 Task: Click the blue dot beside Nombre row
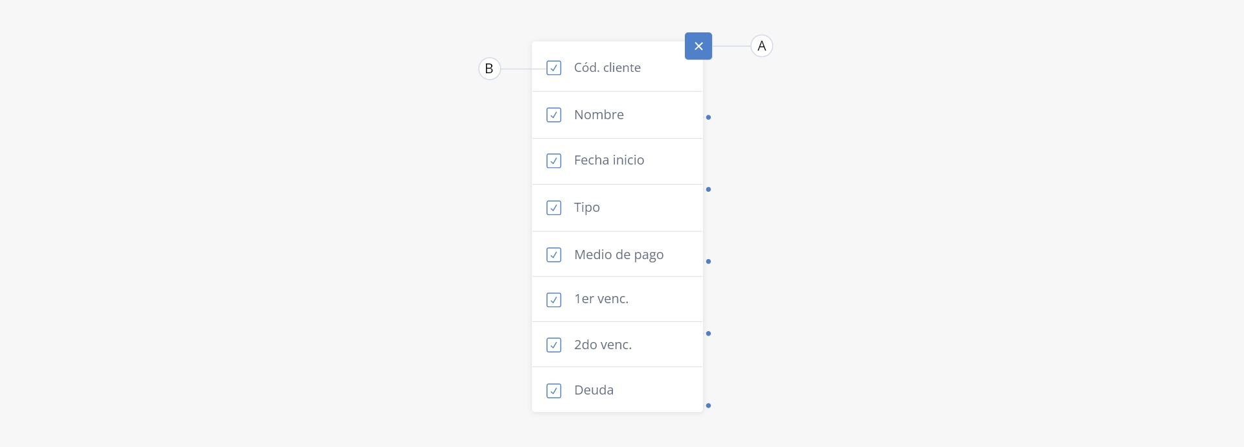tap(708, 117)
